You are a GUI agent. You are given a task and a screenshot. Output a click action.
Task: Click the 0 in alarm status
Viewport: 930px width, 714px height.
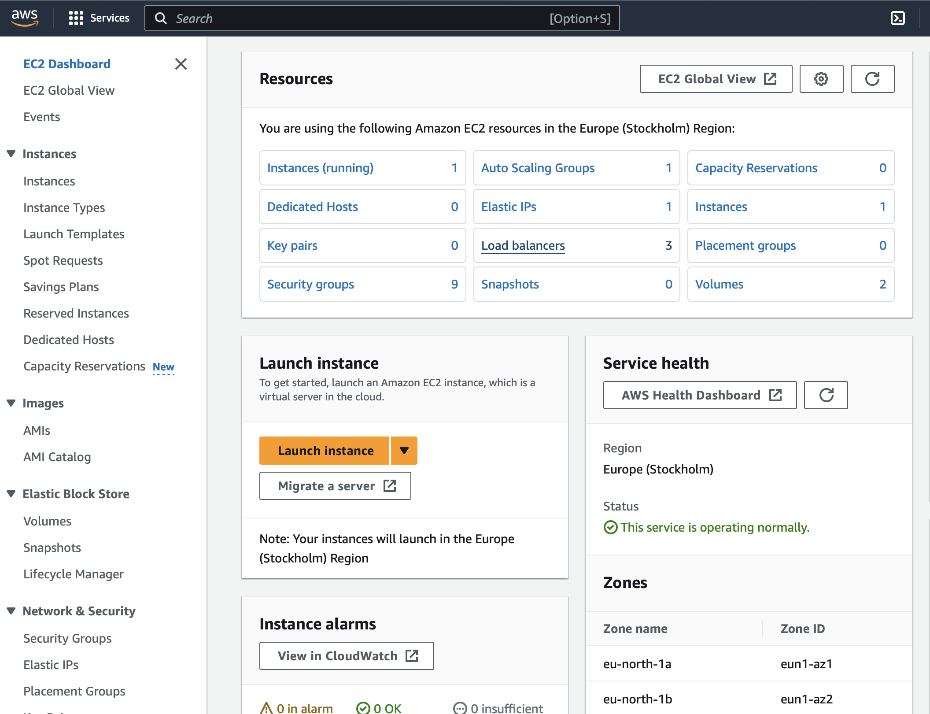[x=296, y=708]
